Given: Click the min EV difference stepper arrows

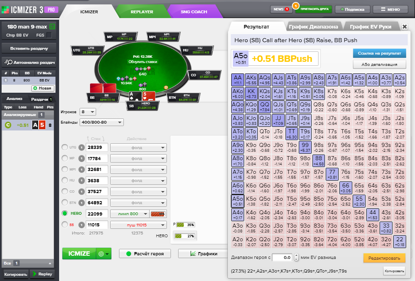Looking at the screenshot, I should coord(296,257).
